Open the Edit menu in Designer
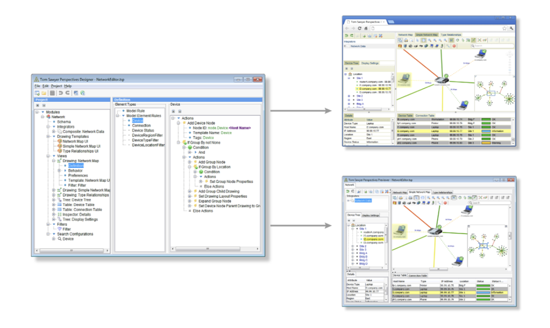 [x=46, y=86]
